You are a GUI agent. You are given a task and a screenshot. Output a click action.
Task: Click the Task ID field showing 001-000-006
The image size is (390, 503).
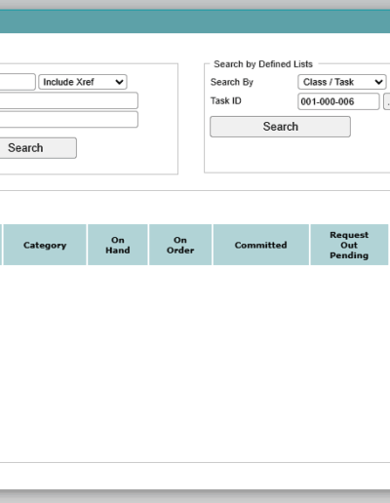tap(338, 101)
